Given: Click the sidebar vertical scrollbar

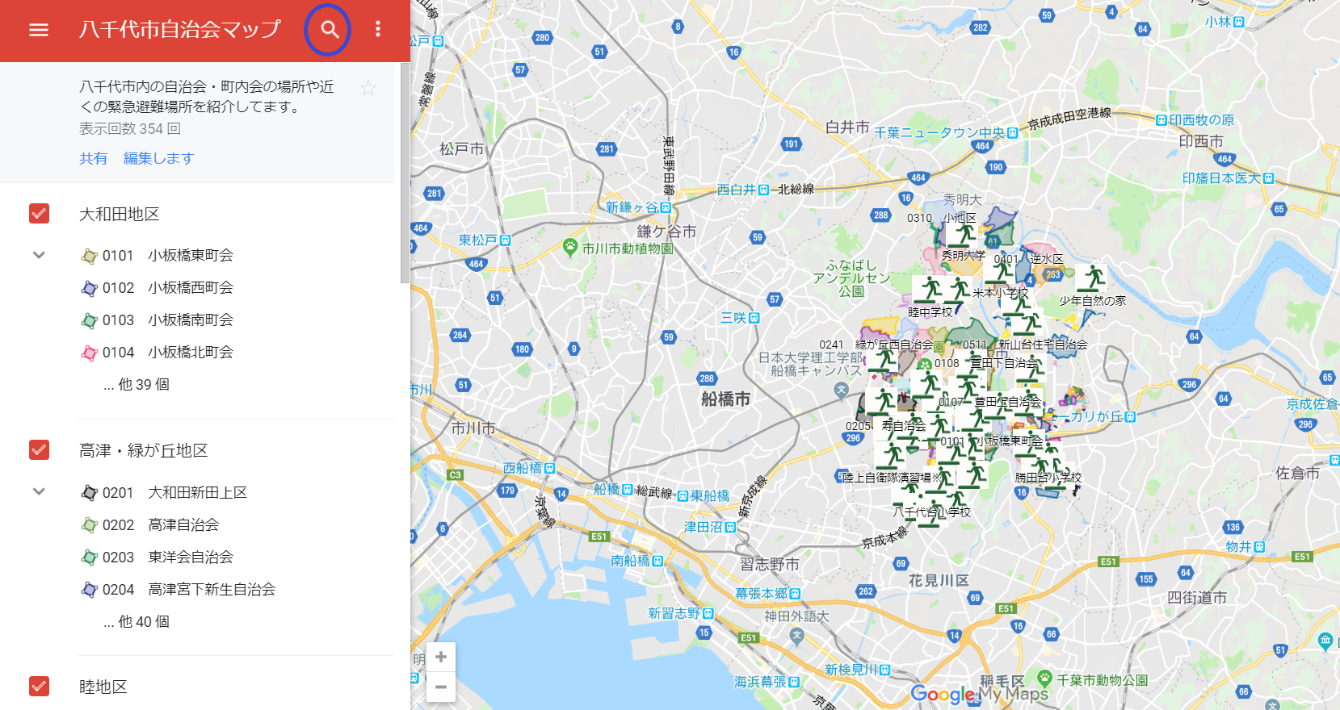Looking at the screenshot, I should (x=405, y=173).
